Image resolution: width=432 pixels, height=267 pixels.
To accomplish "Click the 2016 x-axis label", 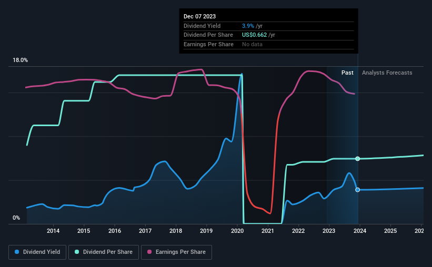I will (115, 231).
